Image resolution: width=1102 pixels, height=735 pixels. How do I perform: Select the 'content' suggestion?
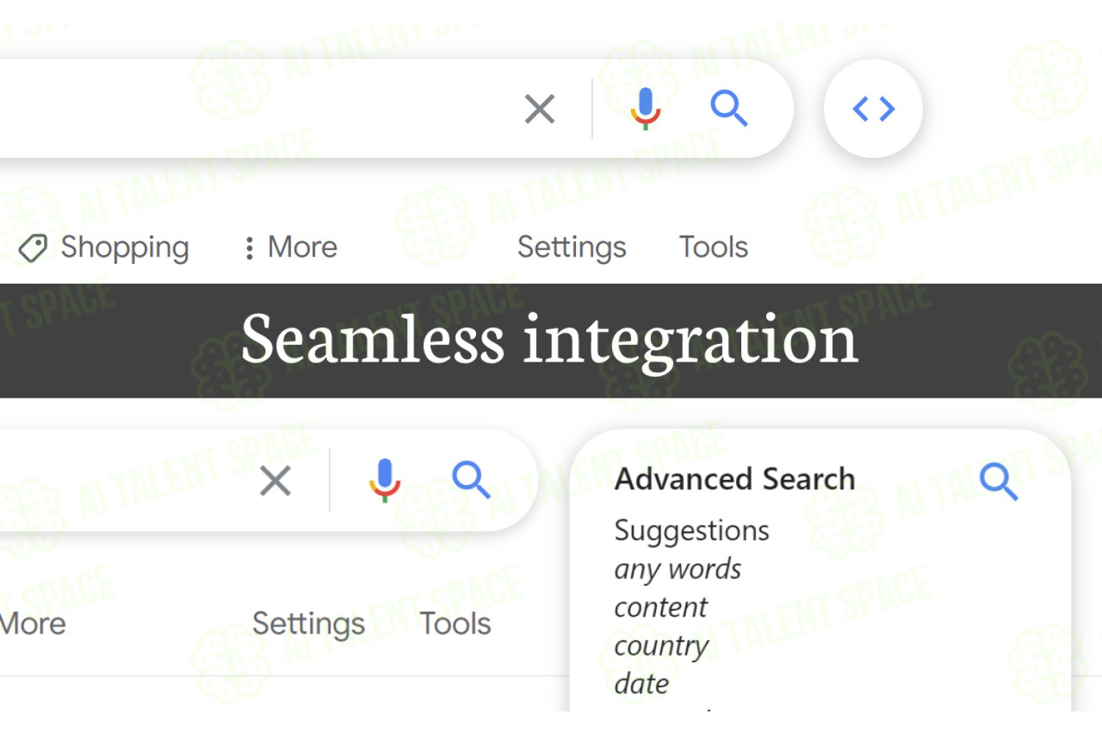(660, 608)
